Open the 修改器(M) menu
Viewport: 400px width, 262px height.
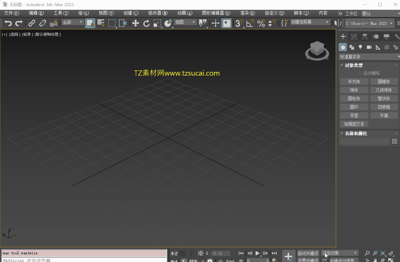click(x=157, y=13)
